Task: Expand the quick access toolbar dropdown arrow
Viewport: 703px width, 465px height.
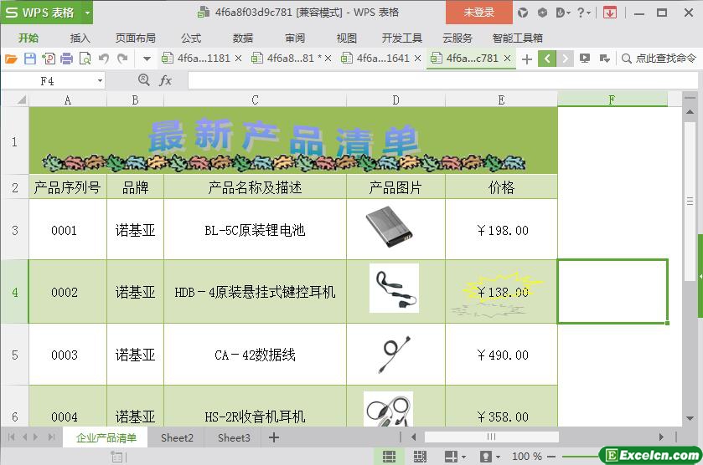Action: pyautogui.click(x=147, y=59)
